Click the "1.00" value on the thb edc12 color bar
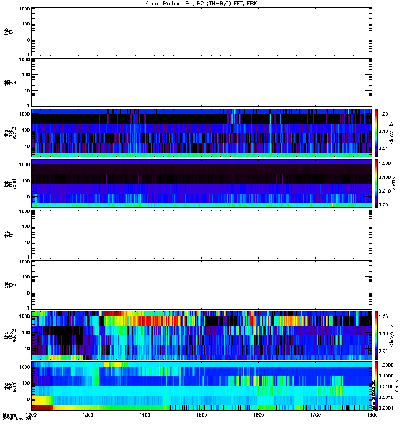The image size is (403, 430). click(x=383, y=114)
